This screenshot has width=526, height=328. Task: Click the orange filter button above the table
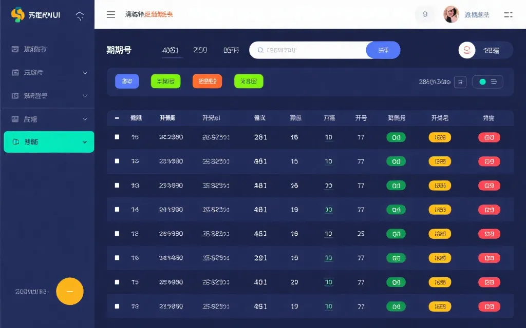pyautogui.click(x=207, y=81)
